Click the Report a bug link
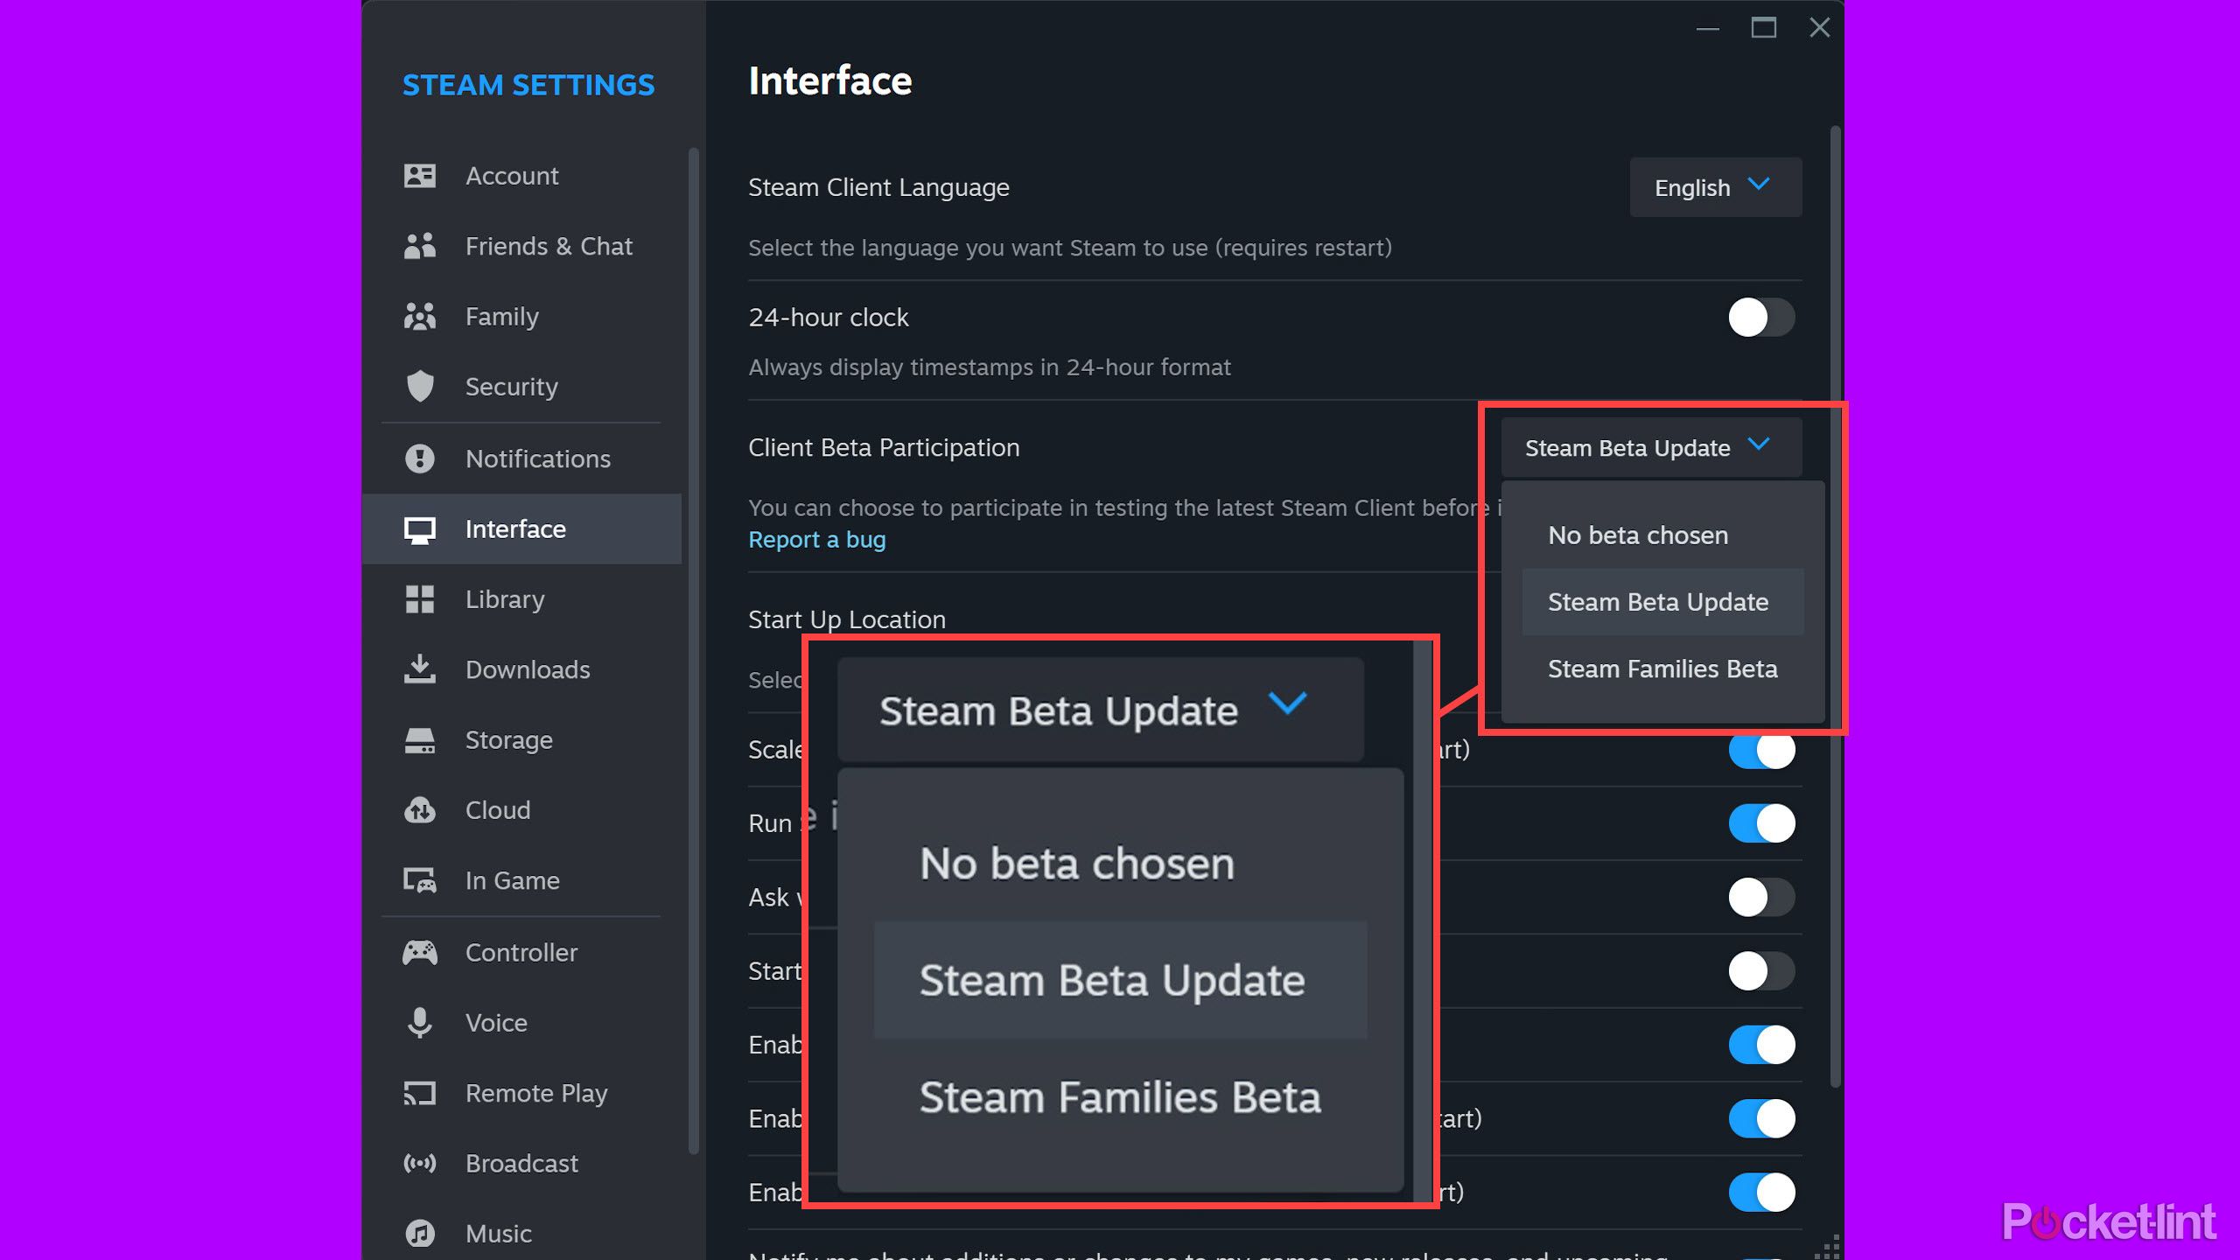This screenshot has height=1260, width=2240. pyautogui.click(x=815, y=538)
